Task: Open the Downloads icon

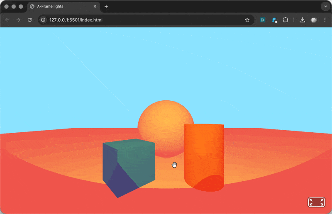Action: [303, 20]
